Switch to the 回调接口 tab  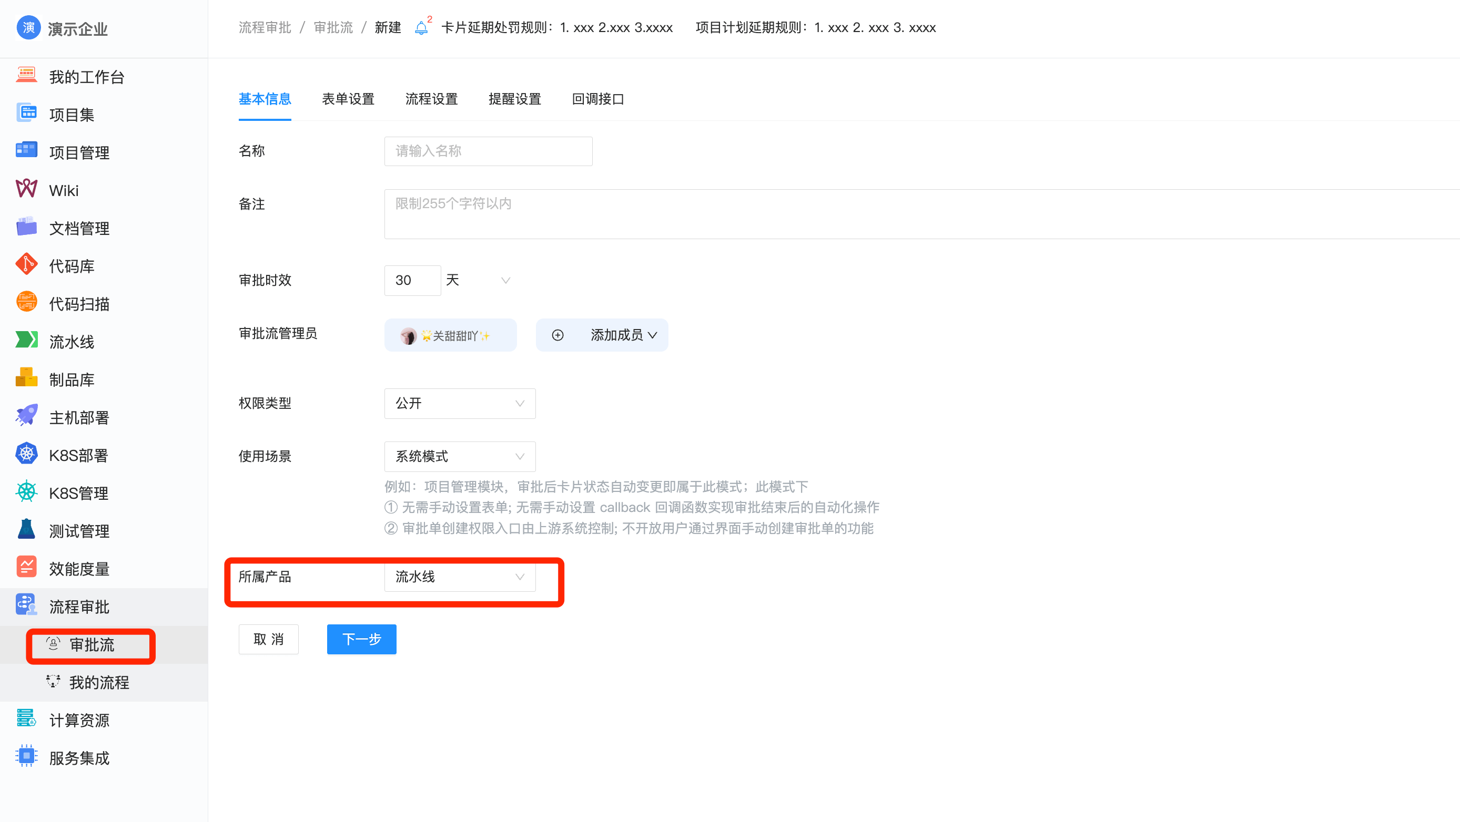(x=598, y=99)
